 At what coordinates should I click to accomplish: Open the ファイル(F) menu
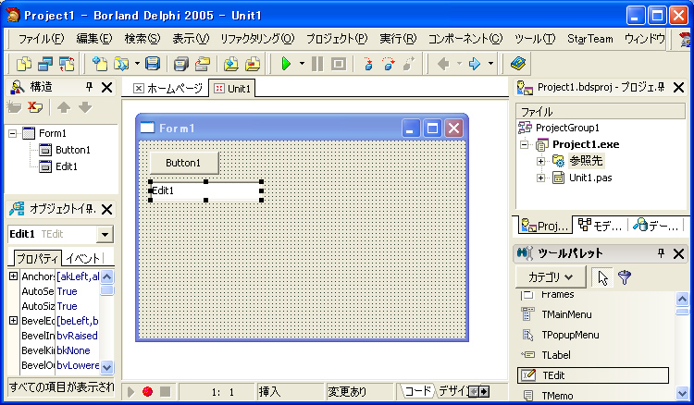[x=41, y=39]
